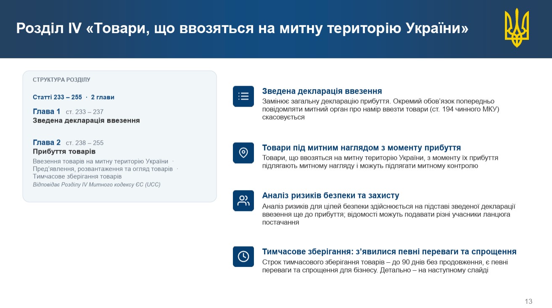Image resolution: width=552 pixels, height=308 pixels.
Task: Click the Глава 1 label
Action: pyautogui.click(x=47, y=112)
